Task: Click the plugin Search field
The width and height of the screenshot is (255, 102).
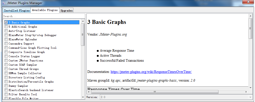Action: click(x=44, y=16)
